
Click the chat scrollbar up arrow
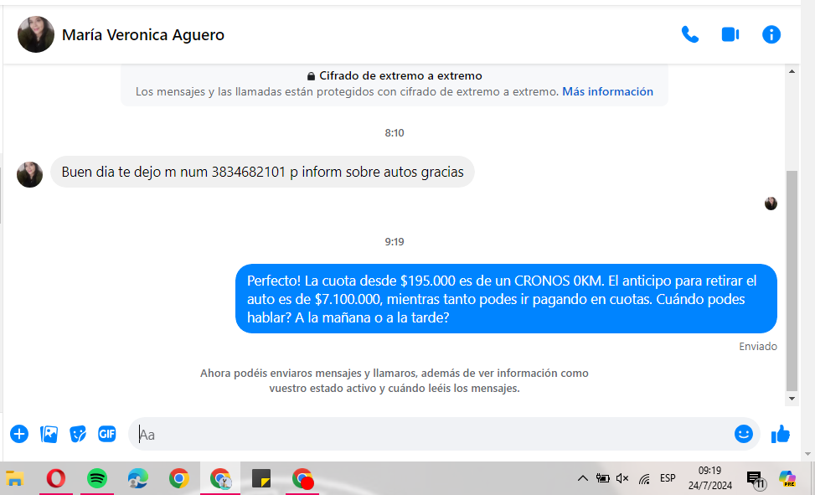(792, 71)
